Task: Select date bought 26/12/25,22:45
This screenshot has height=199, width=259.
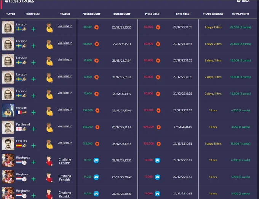Action: point(122,111)
